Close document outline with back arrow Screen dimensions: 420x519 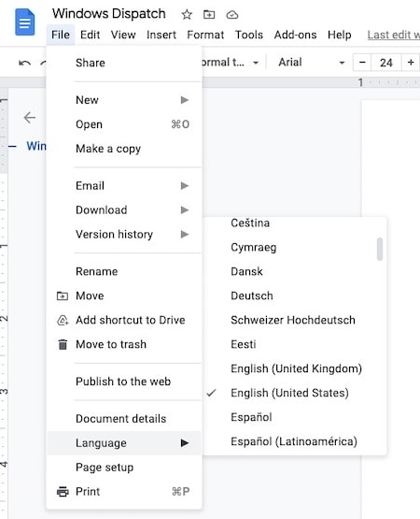tap(30, 118)
